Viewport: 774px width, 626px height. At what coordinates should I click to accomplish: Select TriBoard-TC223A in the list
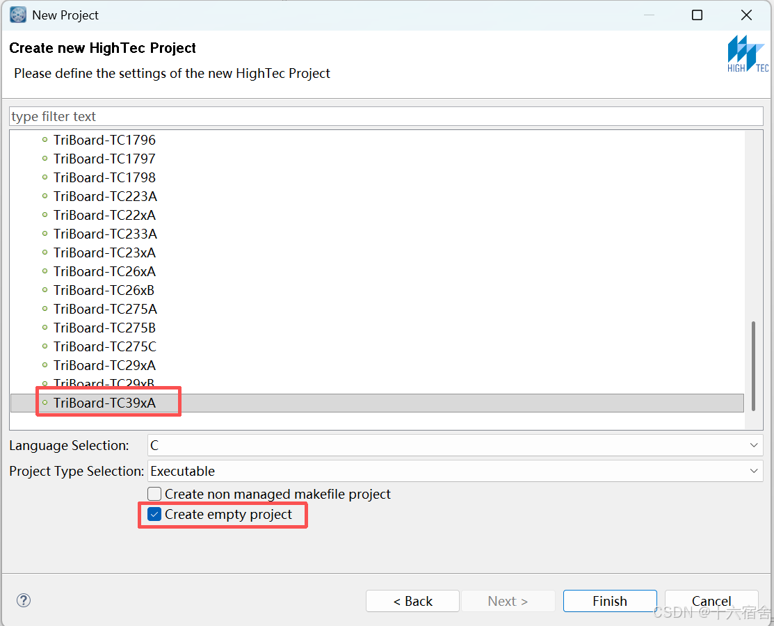pos(105,196)
